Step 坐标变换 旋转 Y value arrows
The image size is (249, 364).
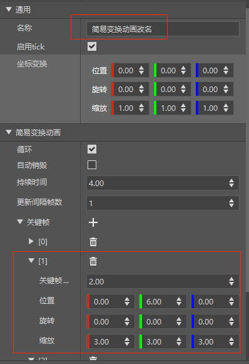click(x=183, y=89)
